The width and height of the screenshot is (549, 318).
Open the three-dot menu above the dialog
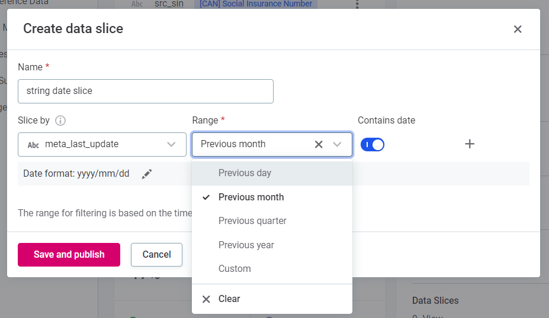click(357, 5)
